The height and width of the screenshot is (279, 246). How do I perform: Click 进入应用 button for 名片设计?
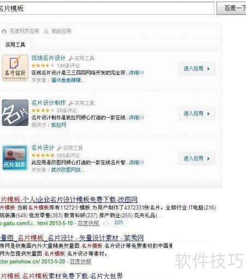(197, 158)
